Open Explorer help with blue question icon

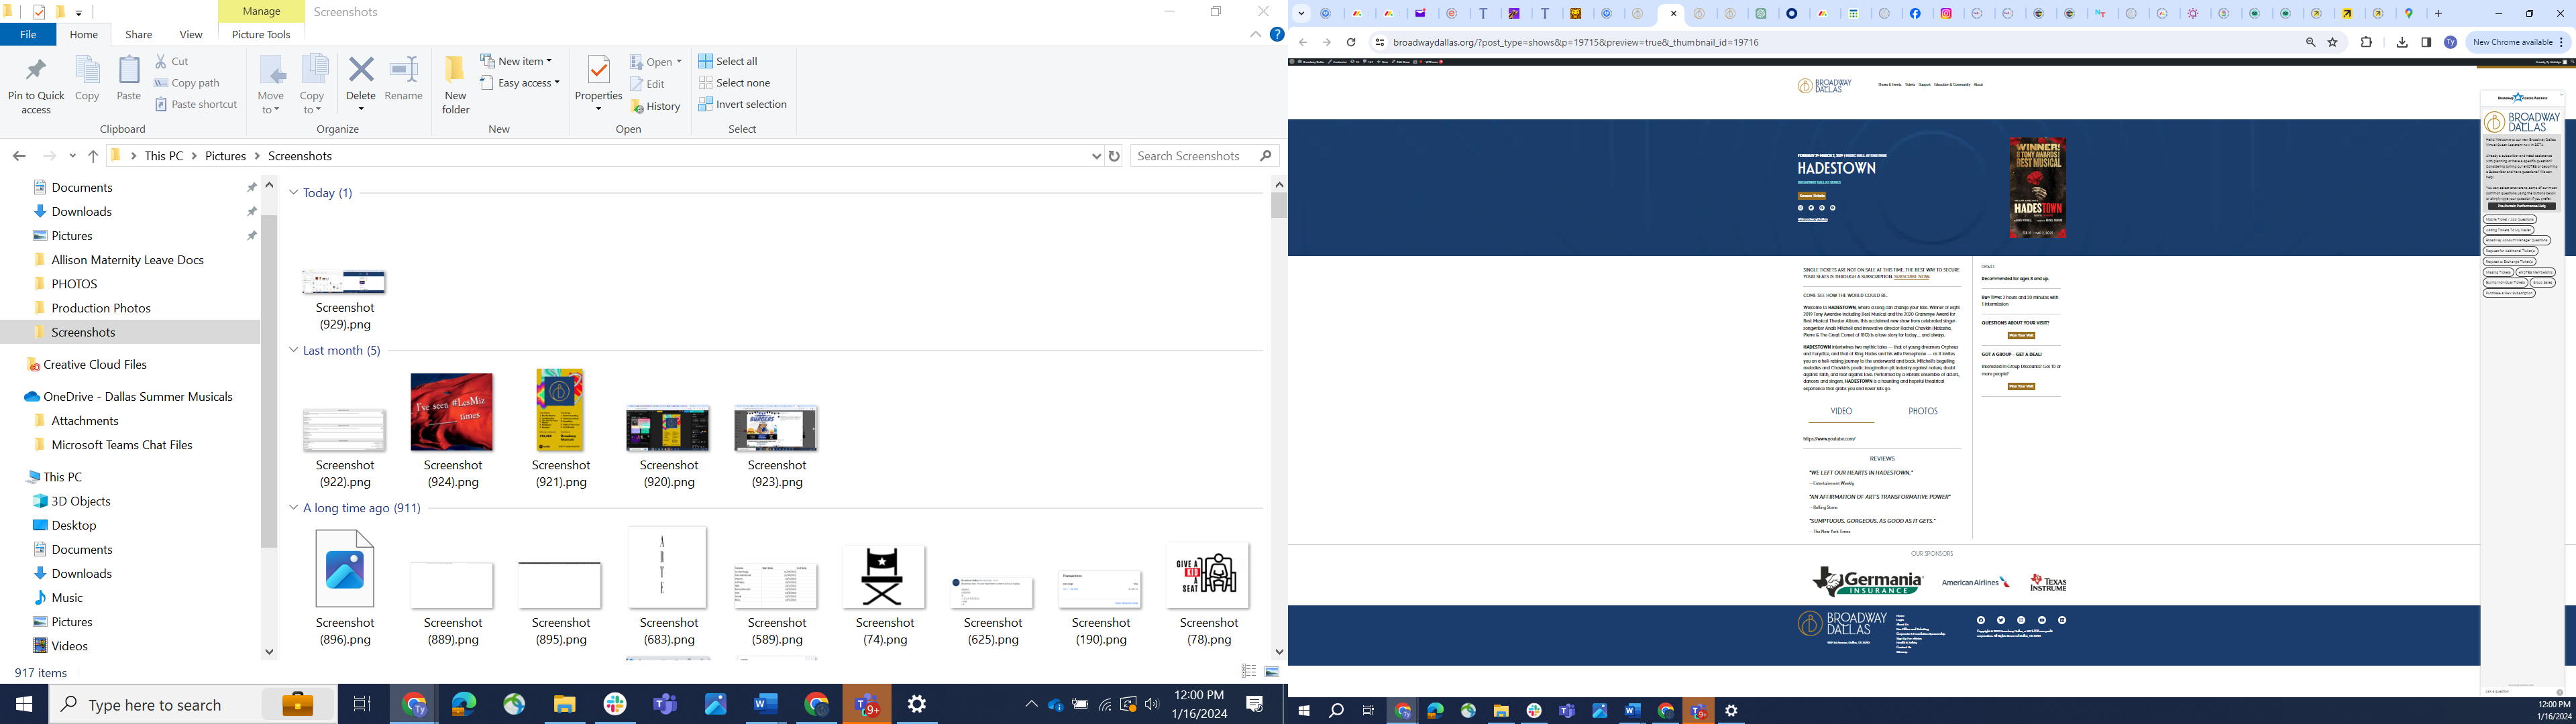1277,34
